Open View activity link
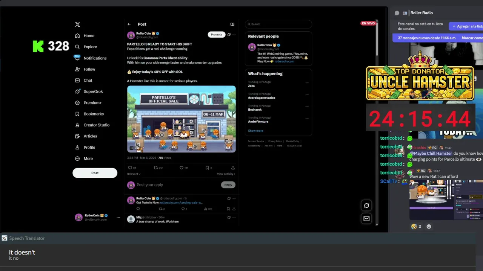The height and width of the screenshot is (271, 483). (226, 174)
